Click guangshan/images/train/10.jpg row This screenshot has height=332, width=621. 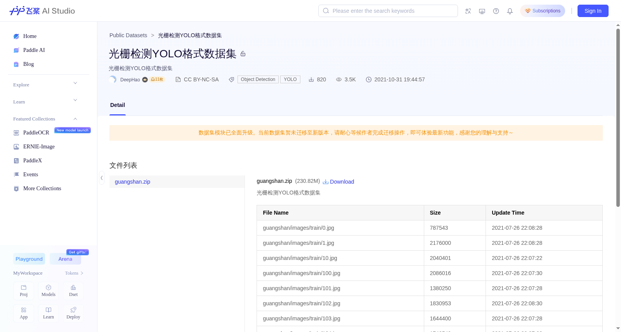430,258
